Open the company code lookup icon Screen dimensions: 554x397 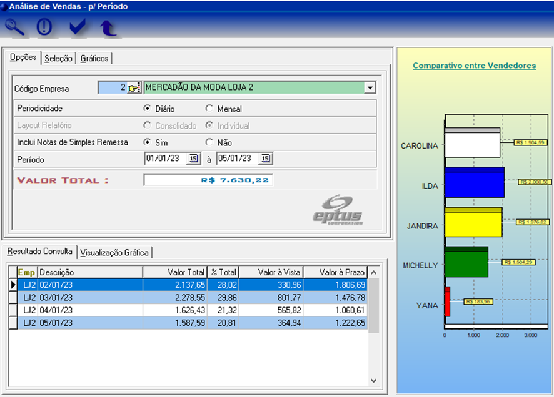click(134, 88)
